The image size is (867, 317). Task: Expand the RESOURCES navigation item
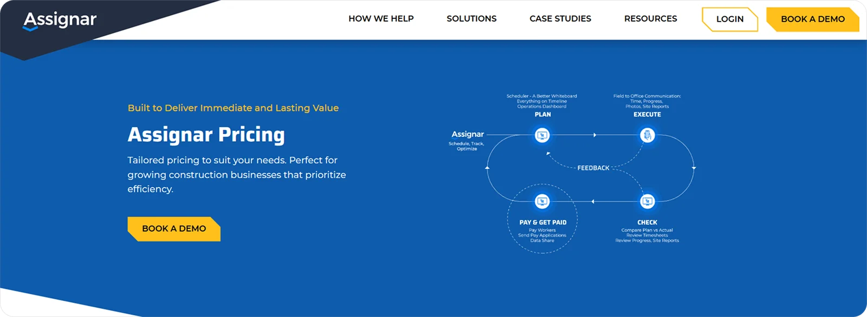click(x=650, y=18)
